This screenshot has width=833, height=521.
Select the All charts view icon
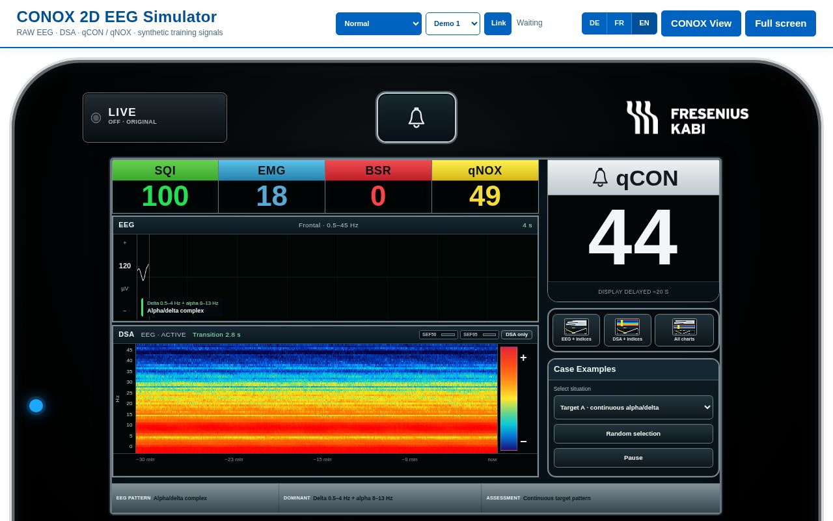point(684,330)
